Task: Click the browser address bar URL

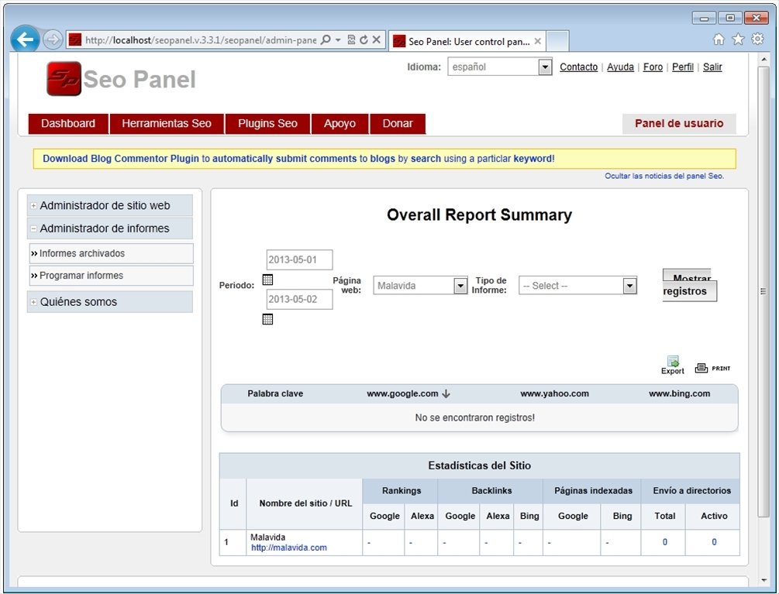Action: (x=200, y=40)
